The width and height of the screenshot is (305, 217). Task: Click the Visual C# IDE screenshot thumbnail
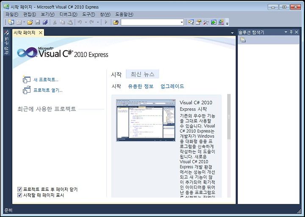click(x=146, y=120)
